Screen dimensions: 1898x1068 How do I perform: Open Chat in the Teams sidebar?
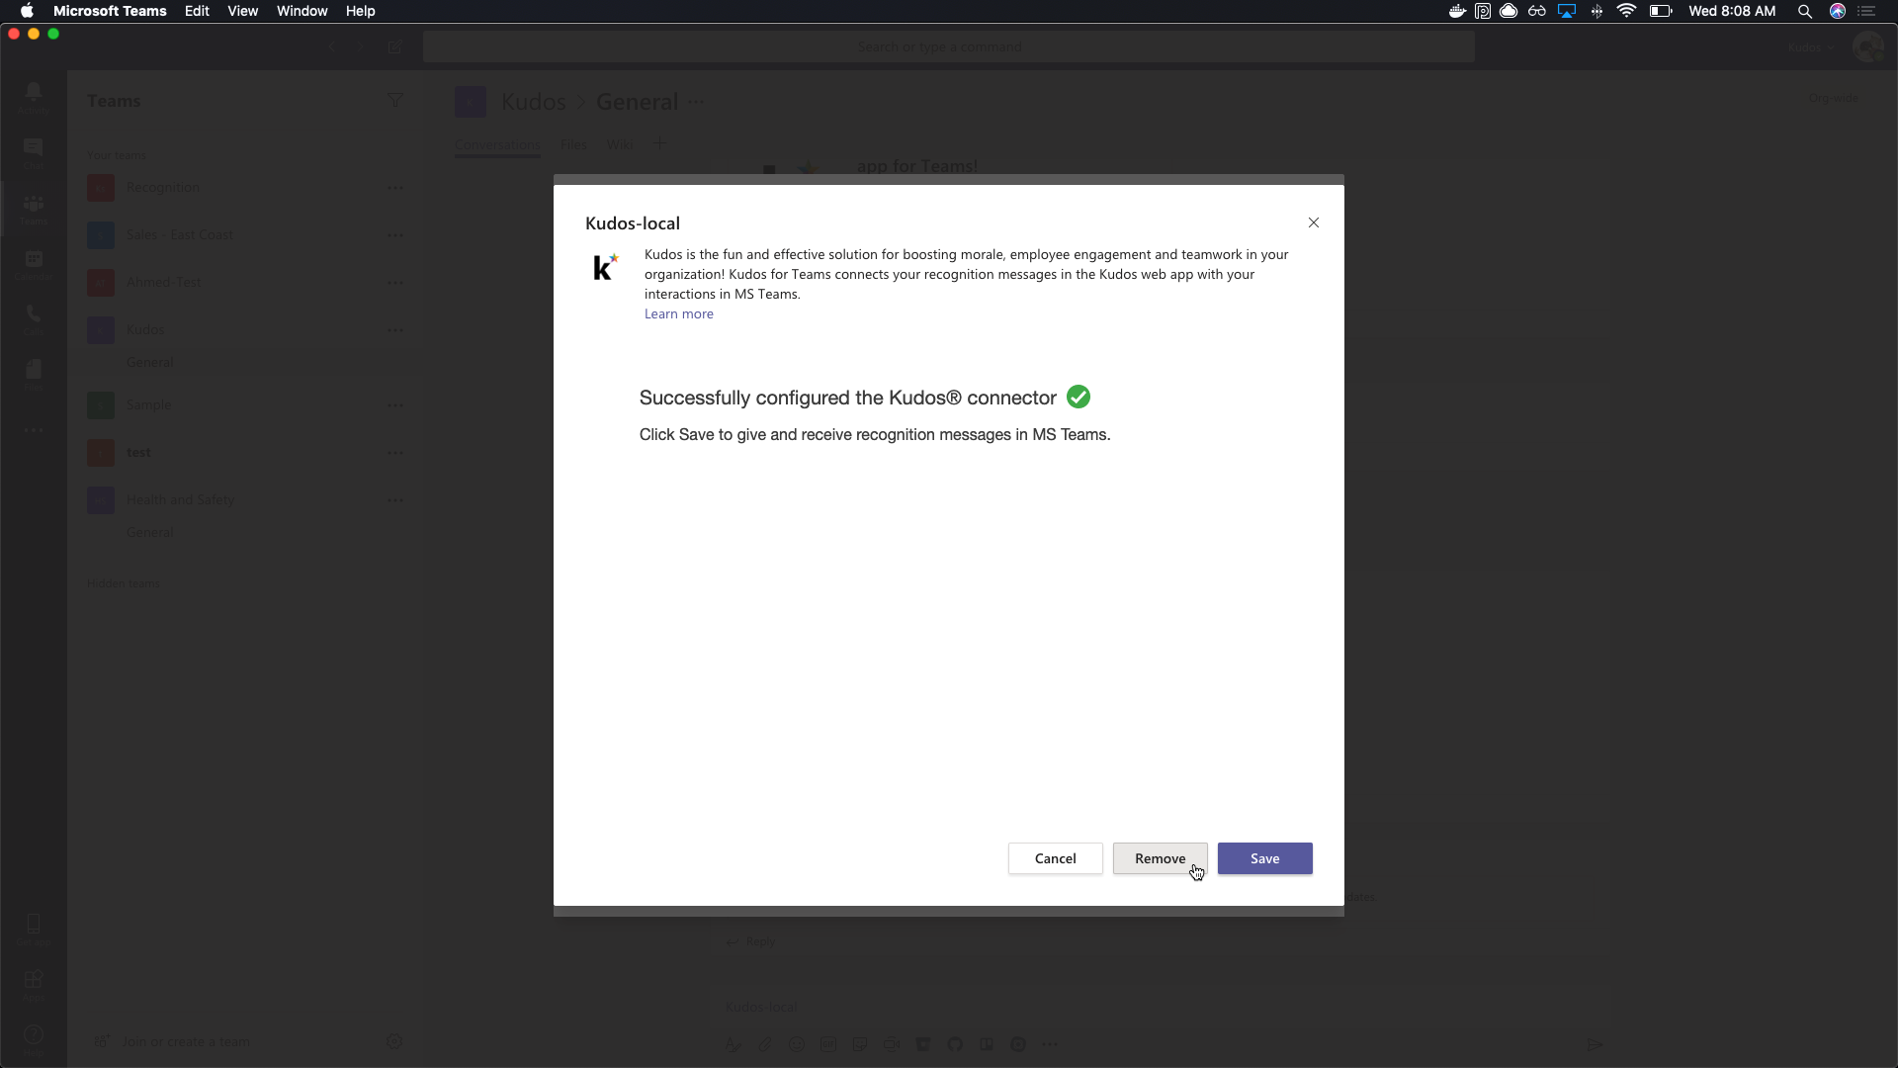[34, 152]
